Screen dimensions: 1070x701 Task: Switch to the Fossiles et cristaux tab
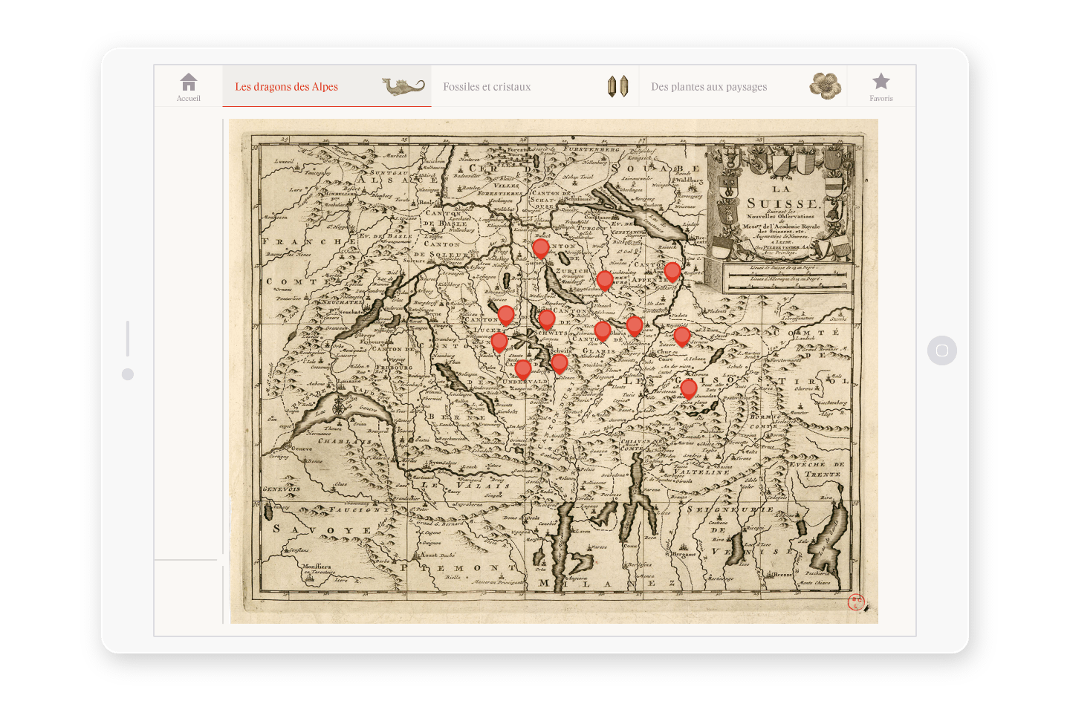(x=535, y=87)
